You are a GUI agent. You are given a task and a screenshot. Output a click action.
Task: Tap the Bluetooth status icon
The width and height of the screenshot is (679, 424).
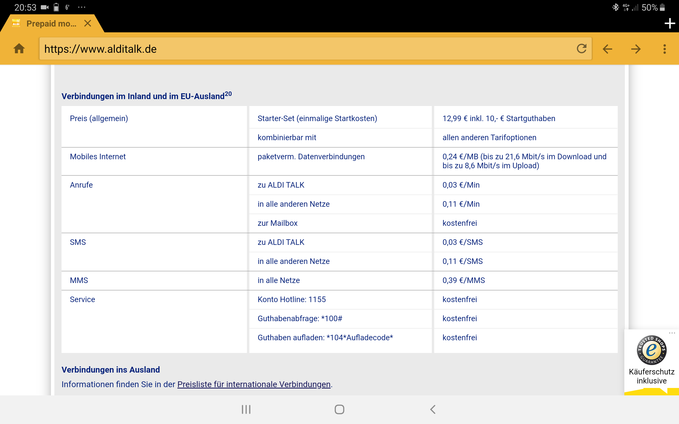(615, 7)
